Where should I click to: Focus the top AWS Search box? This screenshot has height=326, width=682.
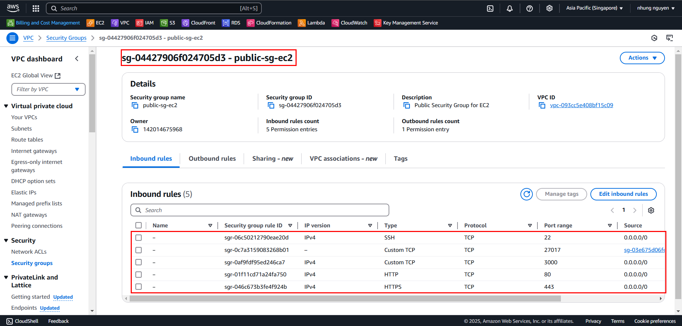[154, 8]
